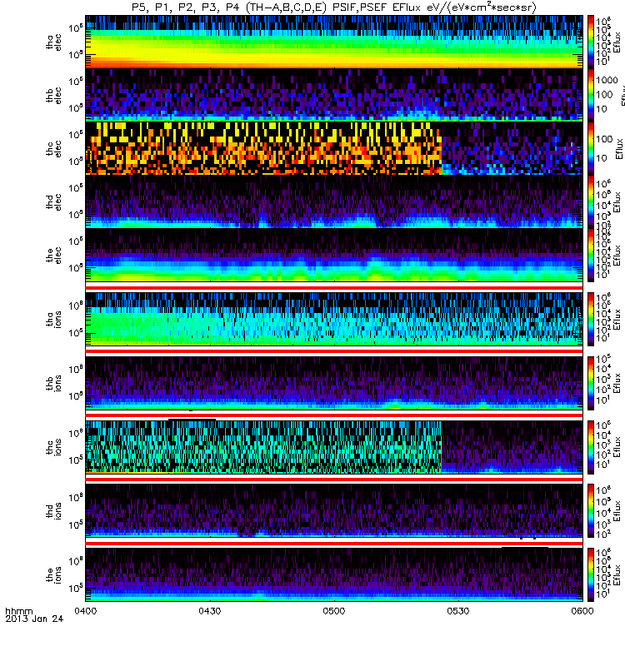Click the Eflux label next to tha elec color bar
The width and height of the screenshot is (625, 666).
pyautogui.click(x=617, y=42)
